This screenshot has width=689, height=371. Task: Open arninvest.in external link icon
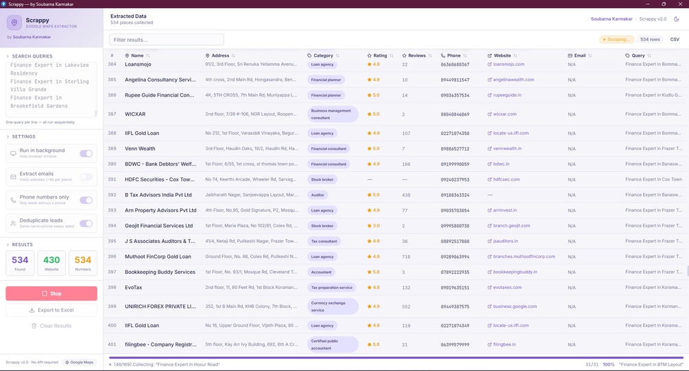click(489, 211)
